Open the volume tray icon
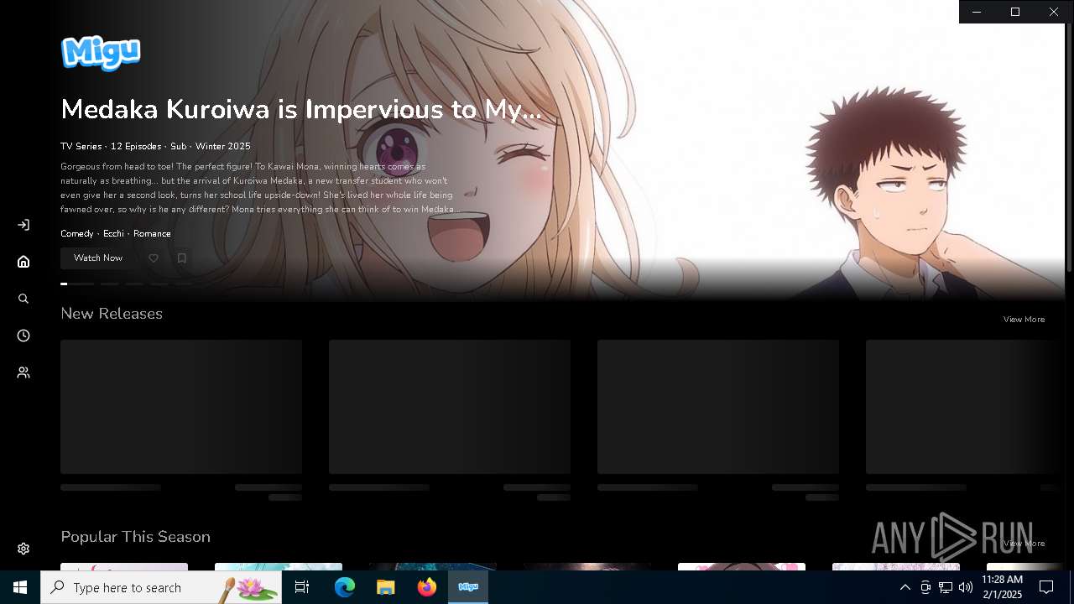This screenshot has height=604, width=1074. tap(966, 587)
